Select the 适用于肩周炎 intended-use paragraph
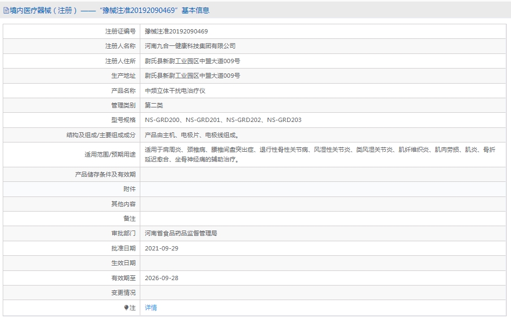Screen dimensions: 511x319 pyautogui.click(x=320, y=154)
